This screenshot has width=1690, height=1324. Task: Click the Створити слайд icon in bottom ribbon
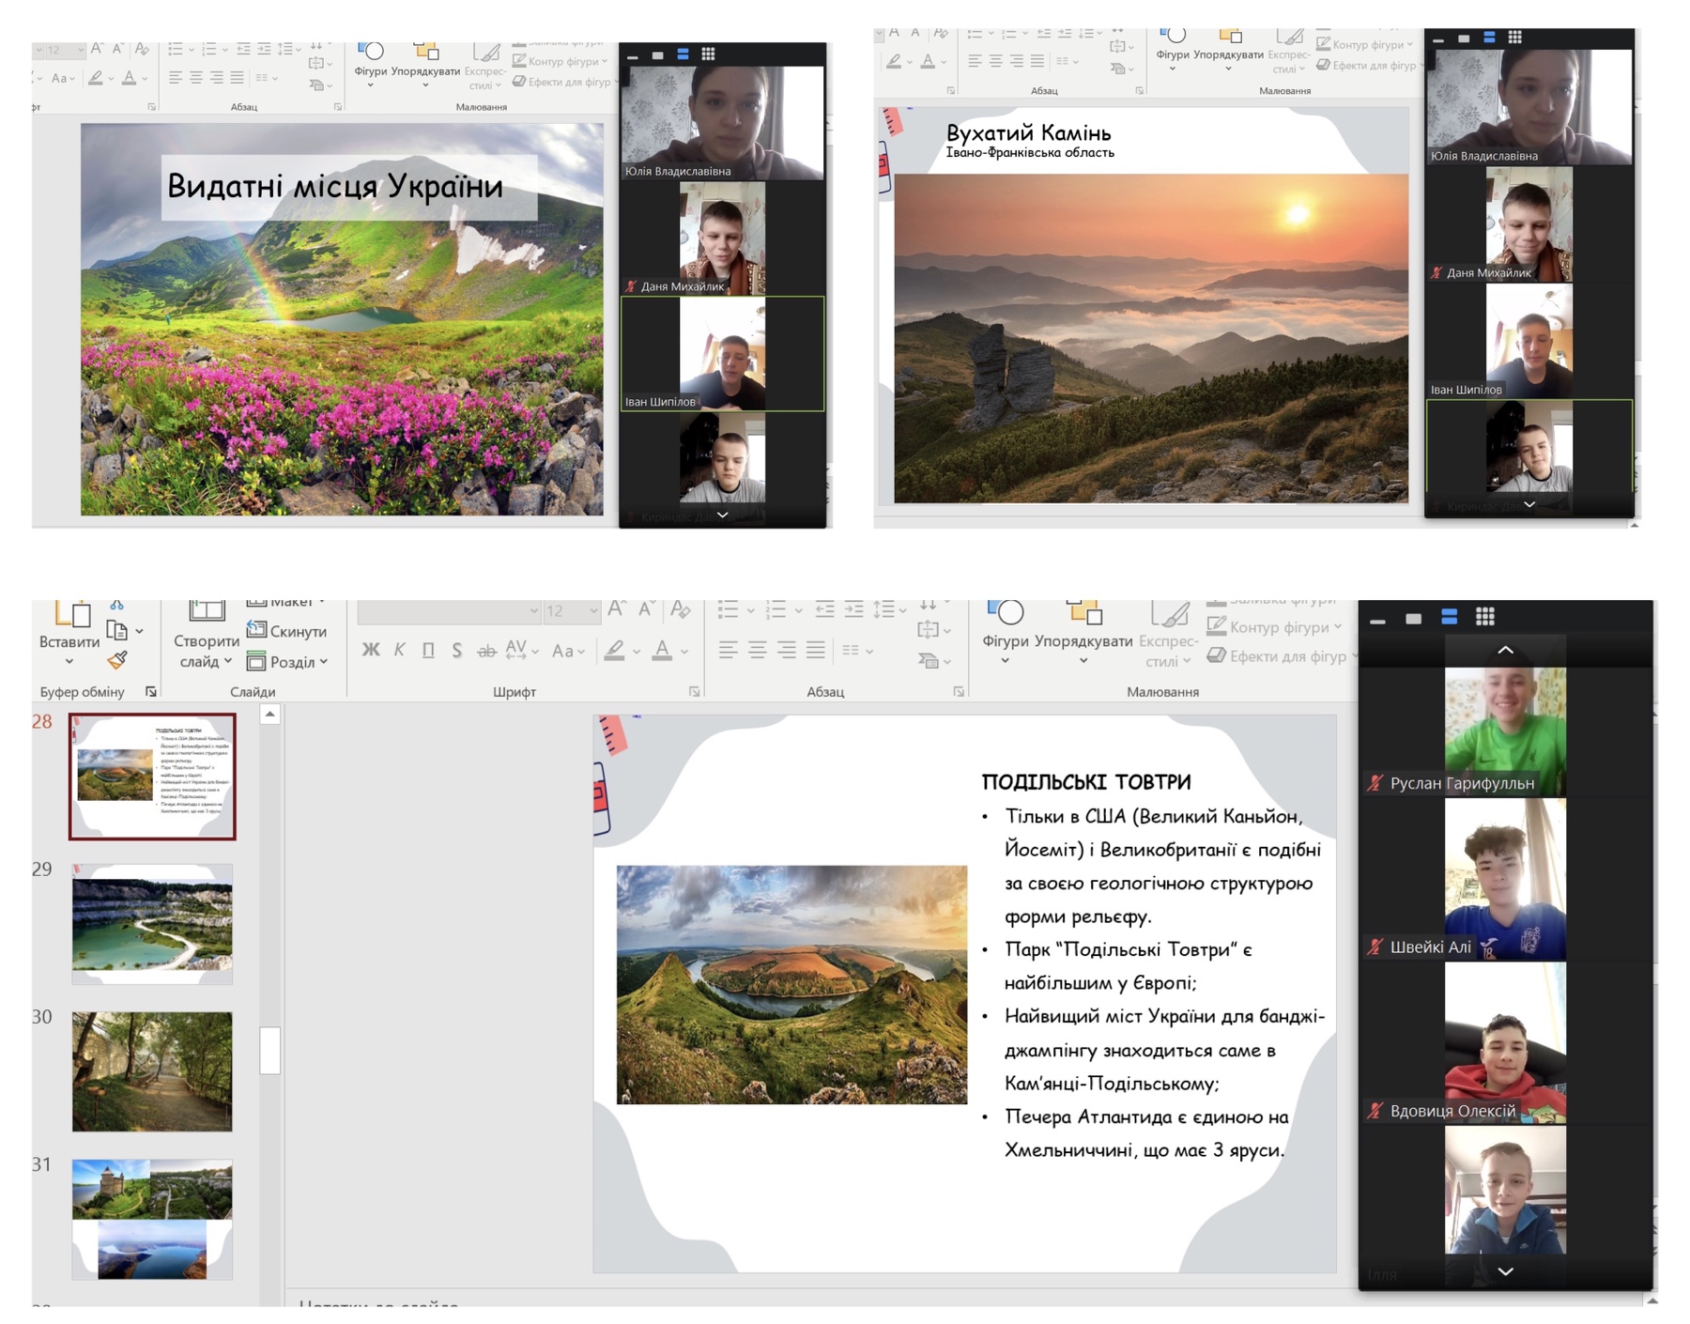207,612
